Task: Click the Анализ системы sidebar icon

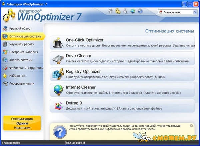Action: (5, 60)
